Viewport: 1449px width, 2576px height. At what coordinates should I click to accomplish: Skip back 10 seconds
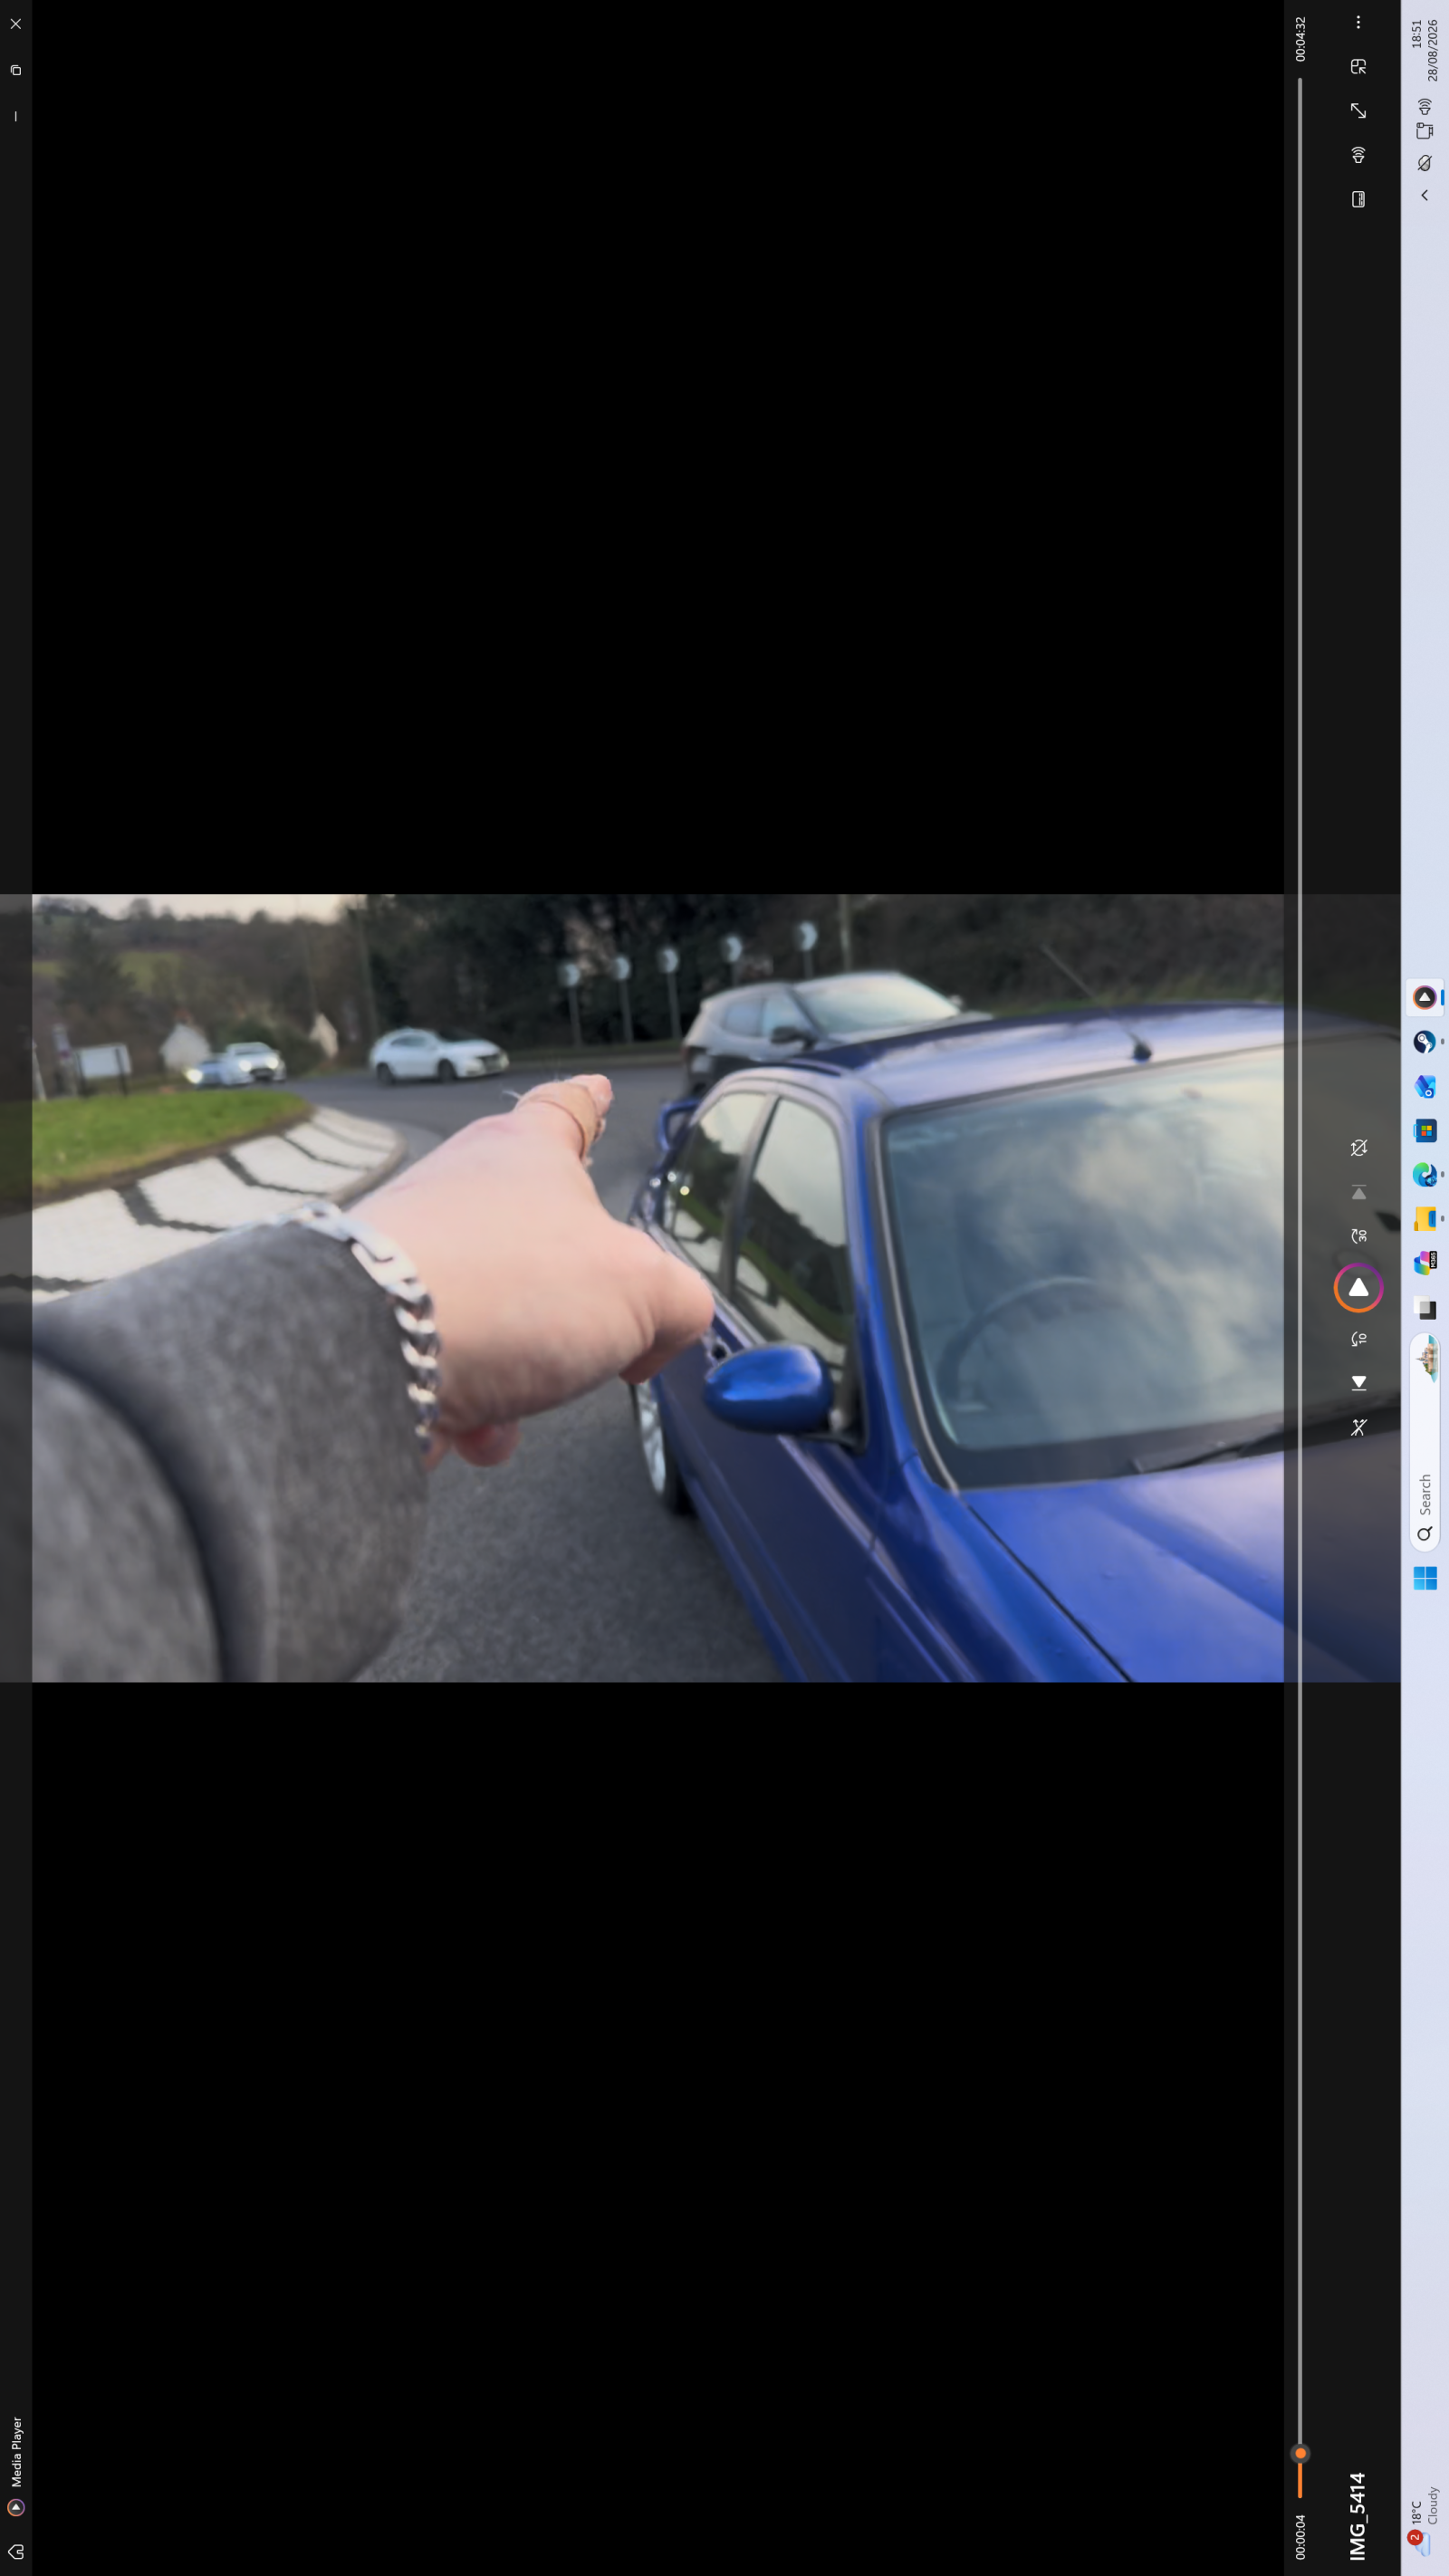tap(1358, 1339)
